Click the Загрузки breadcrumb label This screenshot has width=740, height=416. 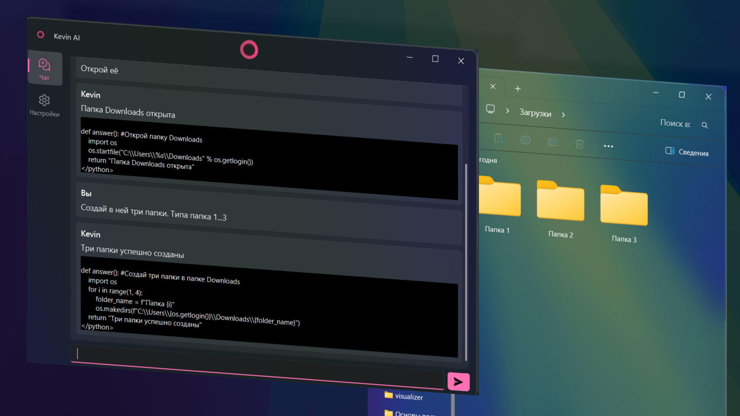[535, 113]
